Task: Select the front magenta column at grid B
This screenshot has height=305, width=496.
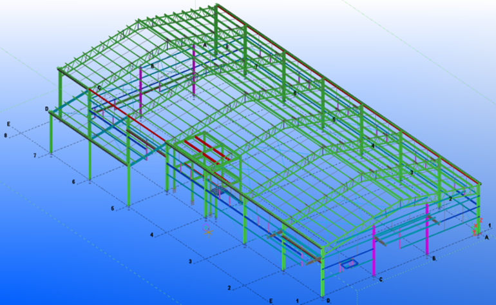Action: coord(426,229)
